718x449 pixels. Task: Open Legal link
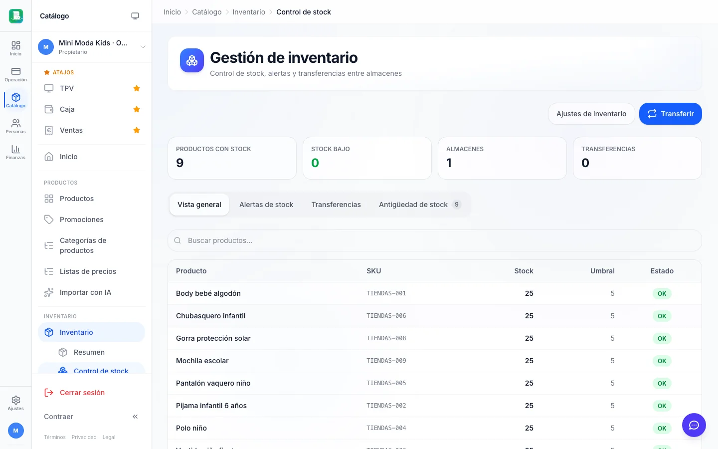[109, 437]
